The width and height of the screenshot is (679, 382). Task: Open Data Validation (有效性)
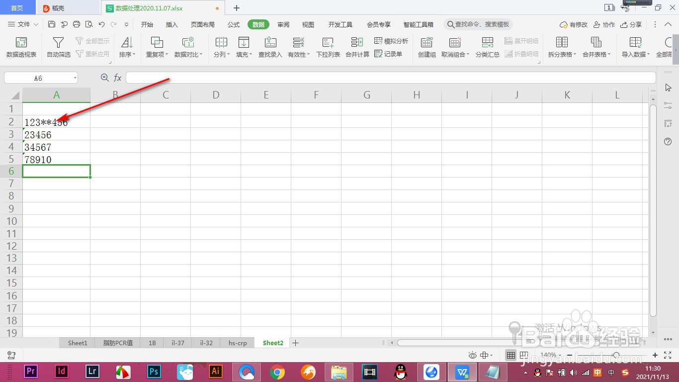coord(298,47)
